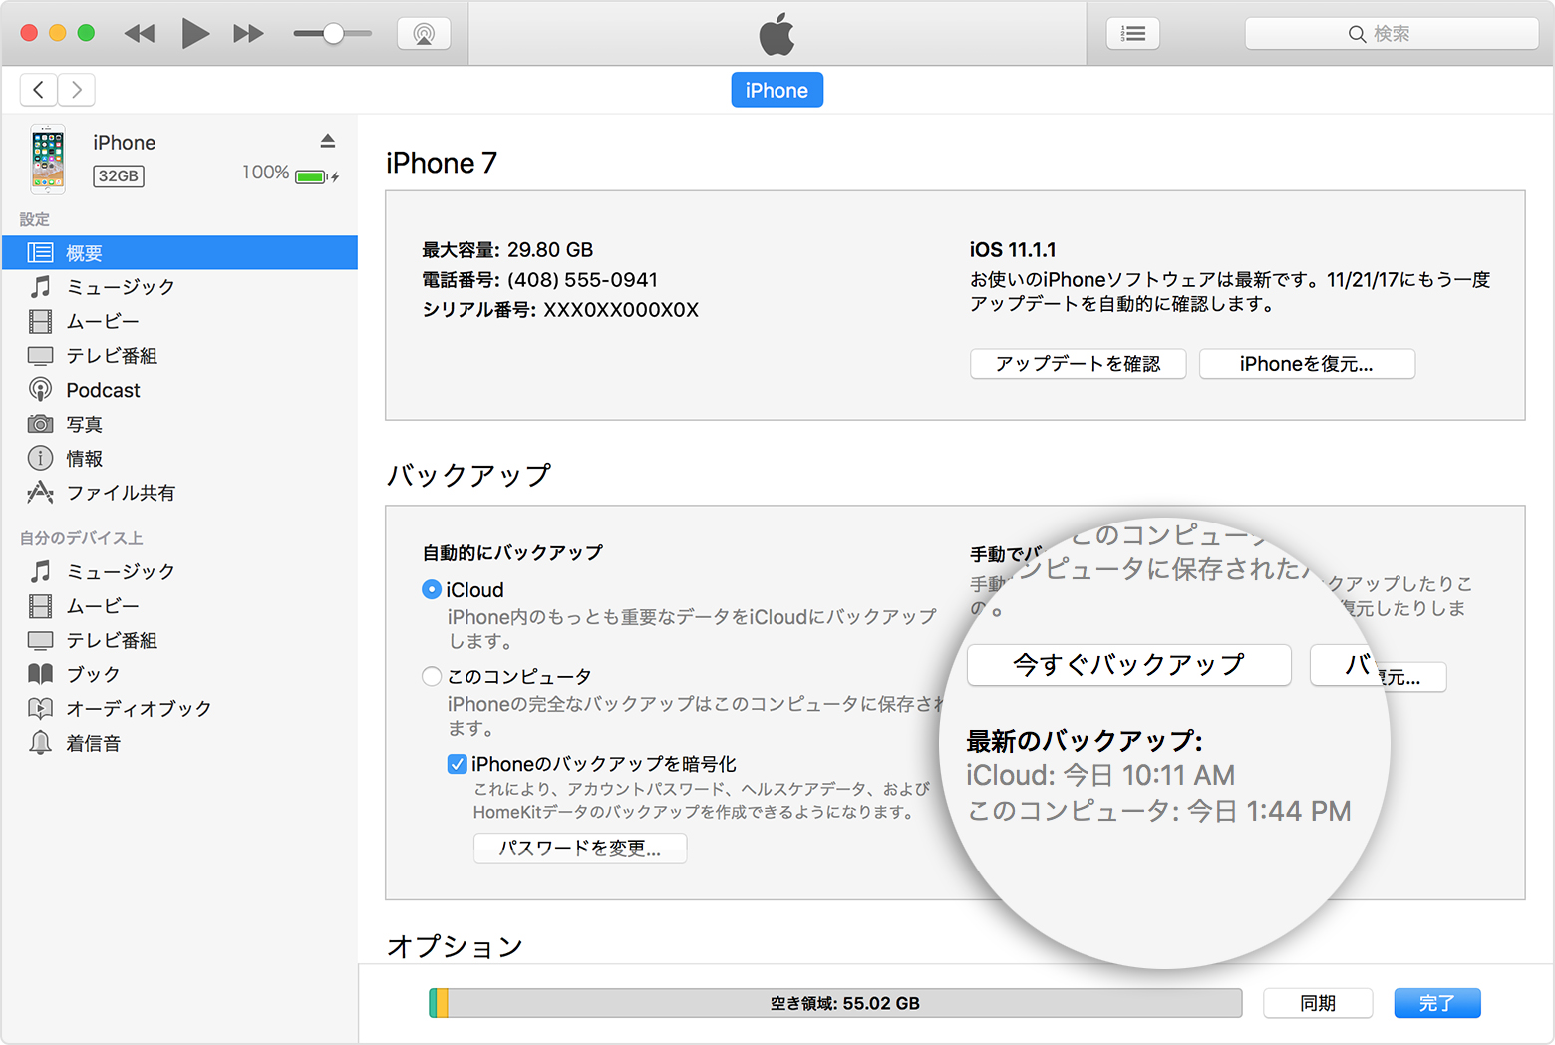Click the オーディオブック icon

pyautogui.click(x=40, y=709)
